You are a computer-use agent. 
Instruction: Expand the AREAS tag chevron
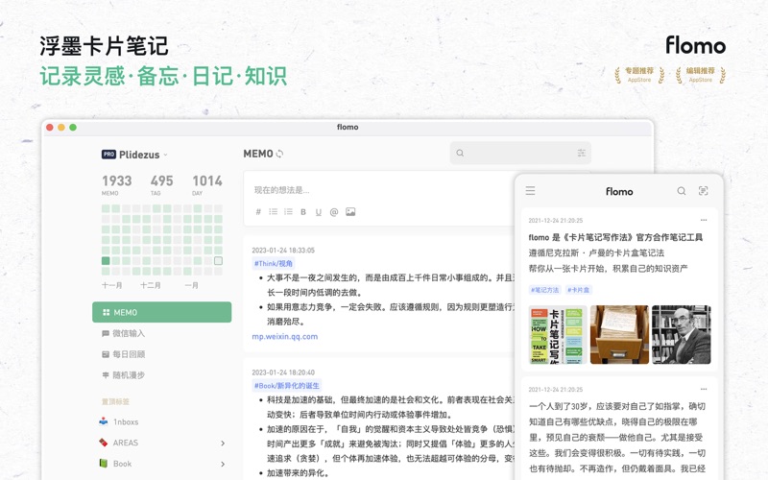[223, 443]
